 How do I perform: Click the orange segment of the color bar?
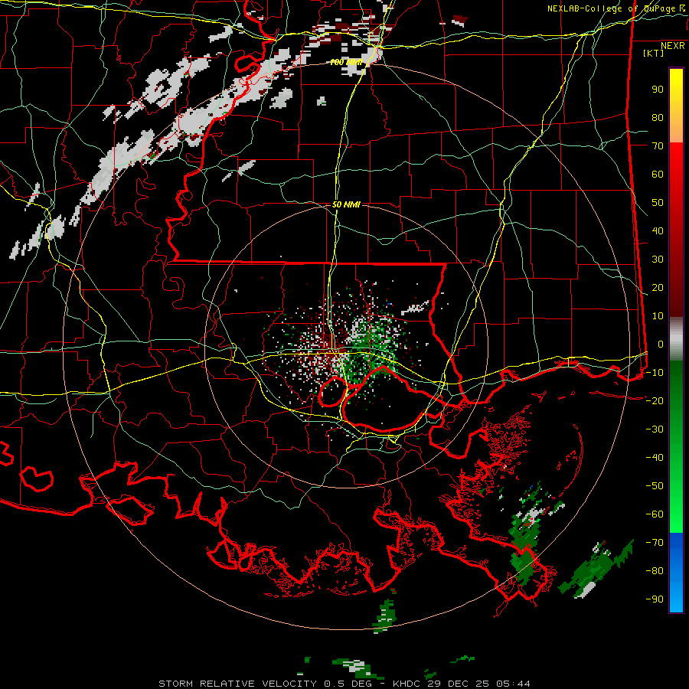pos(676,130)
